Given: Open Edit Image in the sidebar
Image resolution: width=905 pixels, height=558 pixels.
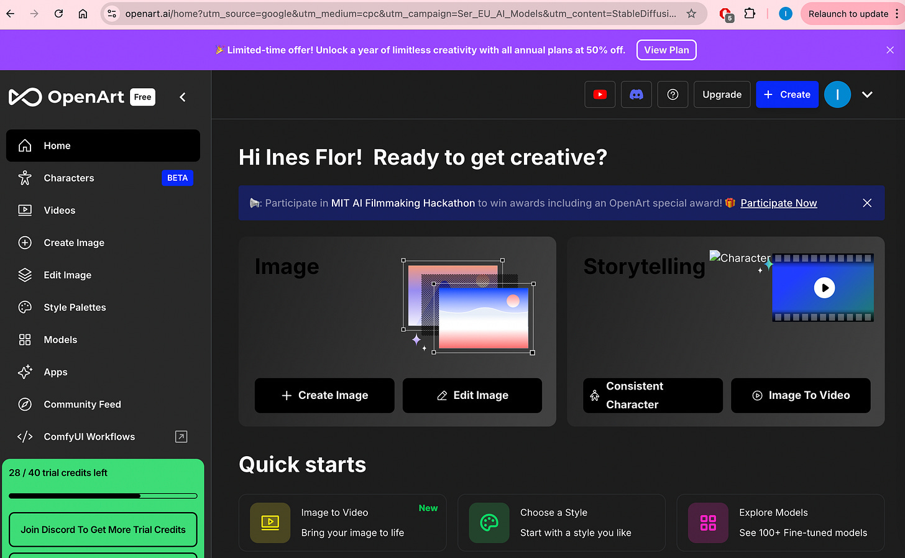Looking at the screenshot, I should (x=103, y=275).
